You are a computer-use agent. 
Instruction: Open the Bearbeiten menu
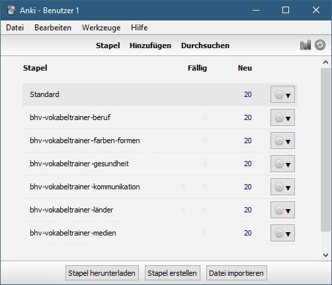53,28
